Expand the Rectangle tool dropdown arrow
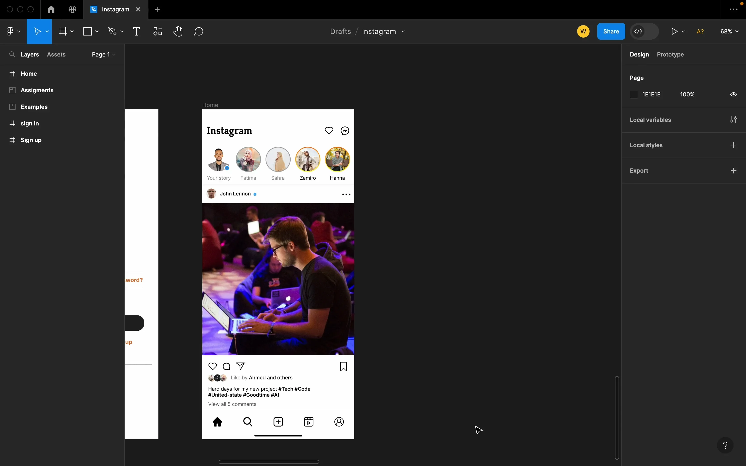746x466 pixels. (96, 31)
